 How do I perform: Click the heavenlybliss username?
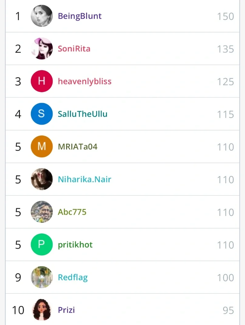(x=85, y=81)
